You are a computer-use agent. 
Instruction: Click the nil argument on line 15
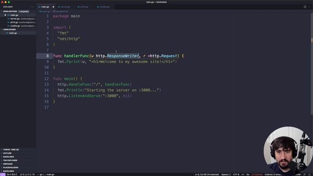[126, 96]
